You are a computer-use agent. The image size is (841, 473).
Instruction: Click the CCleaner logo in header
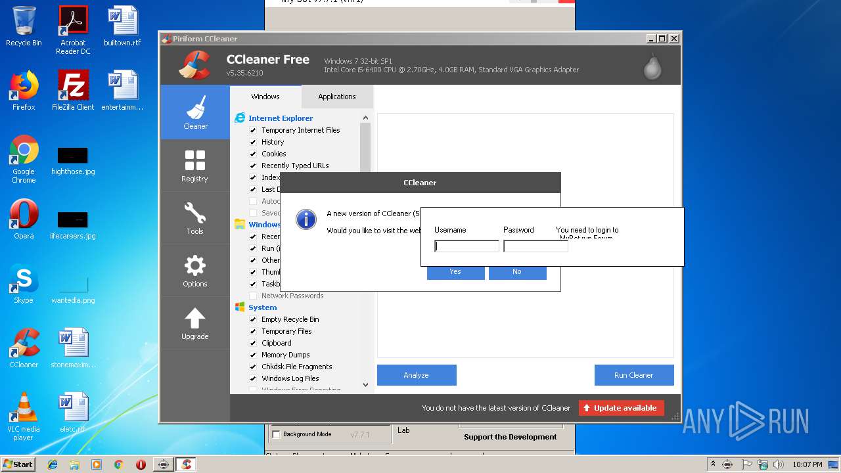pyautogui.click(x=194, y=64)
